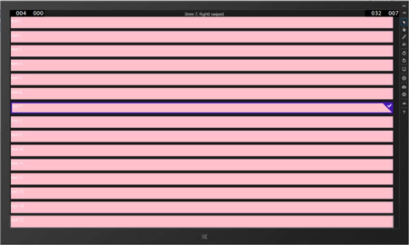
Task: Click the Windows Start button below the screen
Action: [x=204, y=237]
